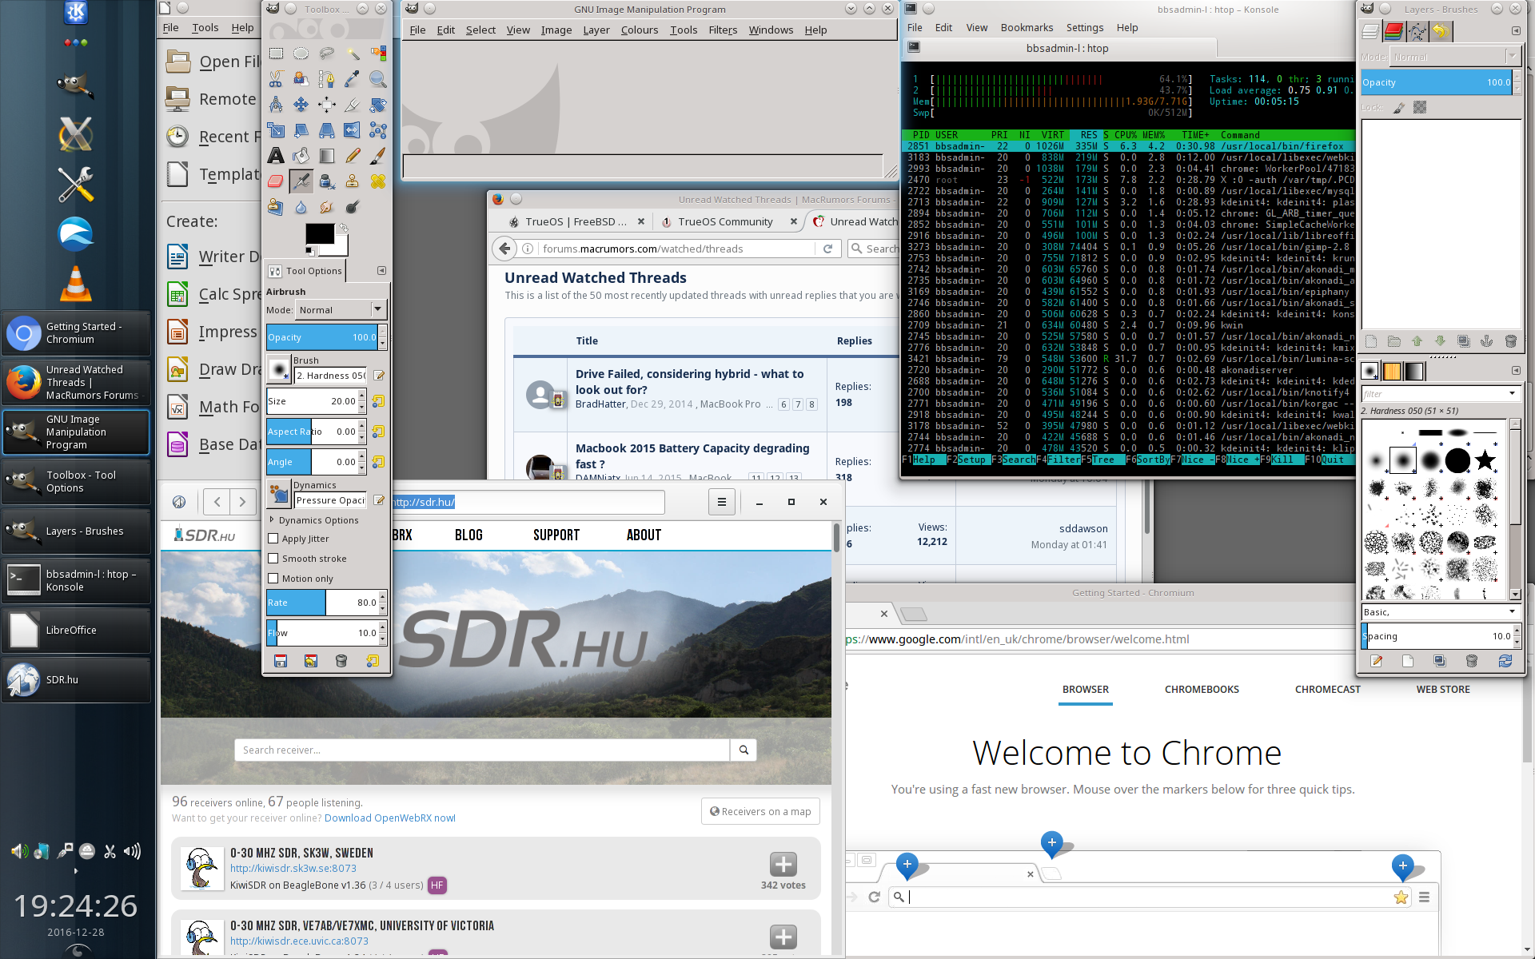Open the Layers Mode Normal dropdown
Image resolution: width=1535 pixels, height=959 pixels.
1455,57
